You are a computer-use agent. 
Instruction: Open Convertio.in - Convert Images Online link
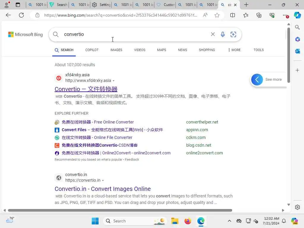click(x=102, y=189)
